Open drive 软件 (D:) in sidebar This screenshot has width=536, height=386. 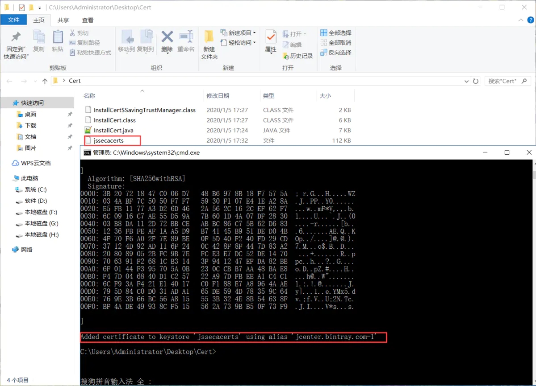[36, 201]
